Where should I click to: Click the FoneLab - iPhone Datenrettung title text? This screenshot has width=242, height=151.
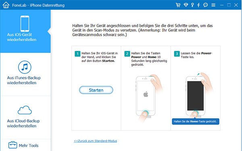[x=38, y=5]
